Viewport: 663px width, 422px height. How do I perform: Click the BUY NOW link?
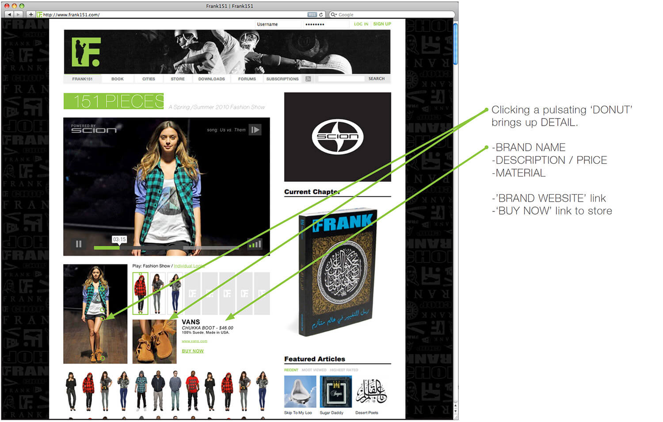click(x=193, y=351)
